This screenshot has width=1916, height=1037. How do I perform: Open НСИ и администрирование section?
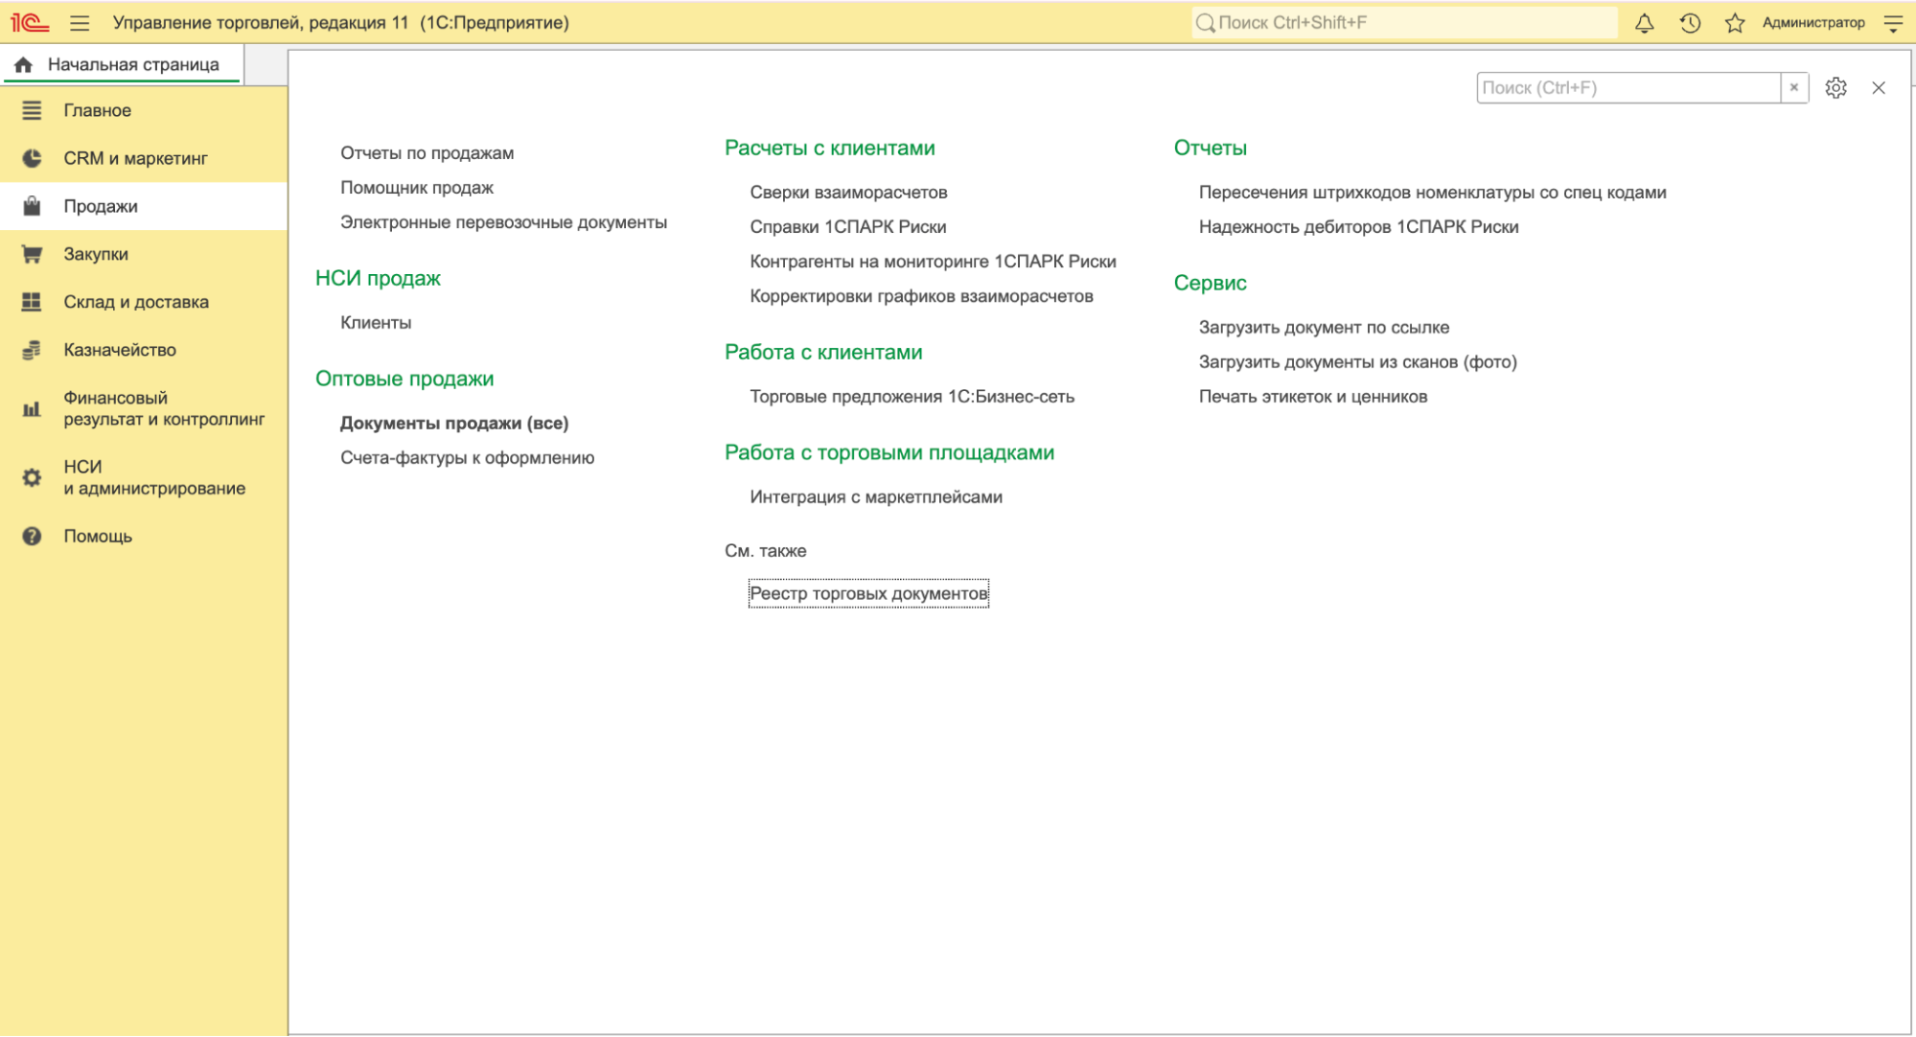coord(153,477)
